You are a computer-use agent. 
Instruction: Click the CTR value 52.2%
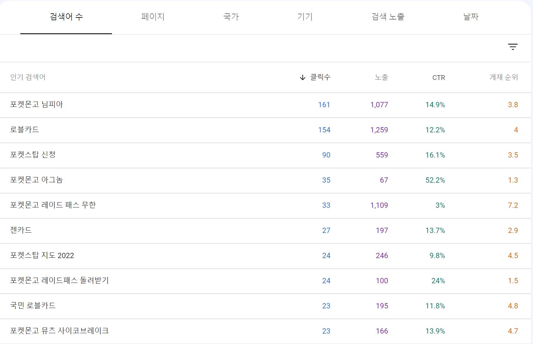click(x=435, y=180)
